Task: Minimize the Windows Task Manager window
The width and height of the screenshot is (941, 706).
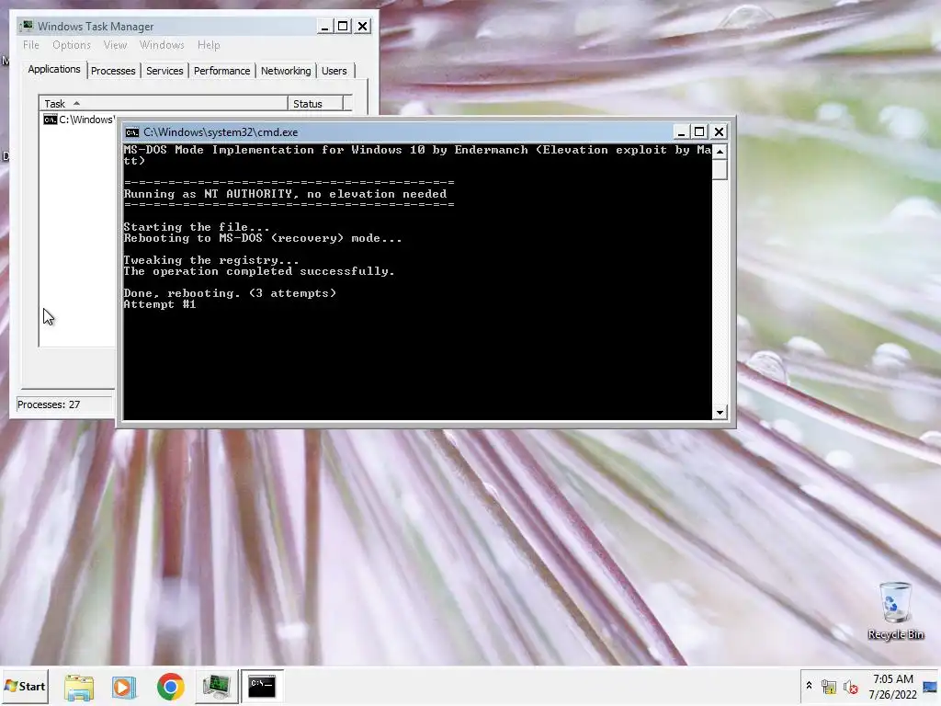Action: tap(324, 27)
